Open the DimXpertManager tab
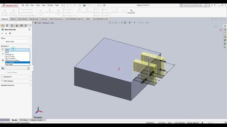 tap(17, 26)
